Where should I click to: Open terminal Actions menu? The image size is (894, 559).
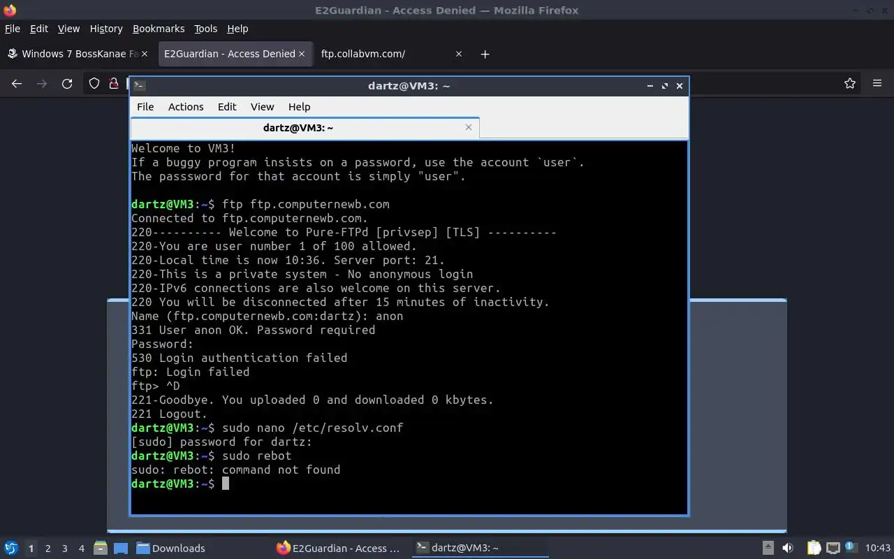point(186,107)
